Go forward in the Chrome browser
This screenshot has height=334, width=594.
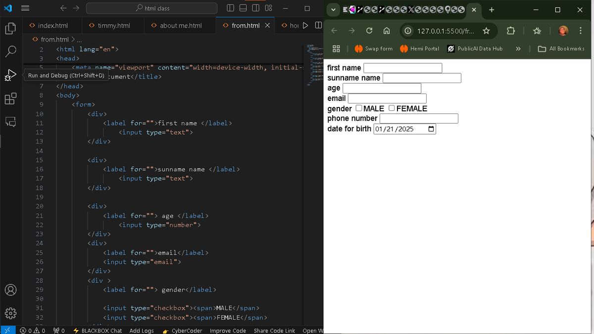351,31
